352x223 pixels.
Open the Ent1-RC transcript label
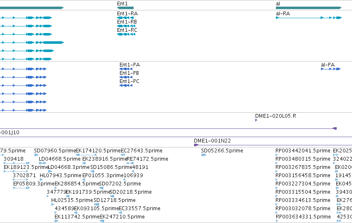[x=127, y=30]
